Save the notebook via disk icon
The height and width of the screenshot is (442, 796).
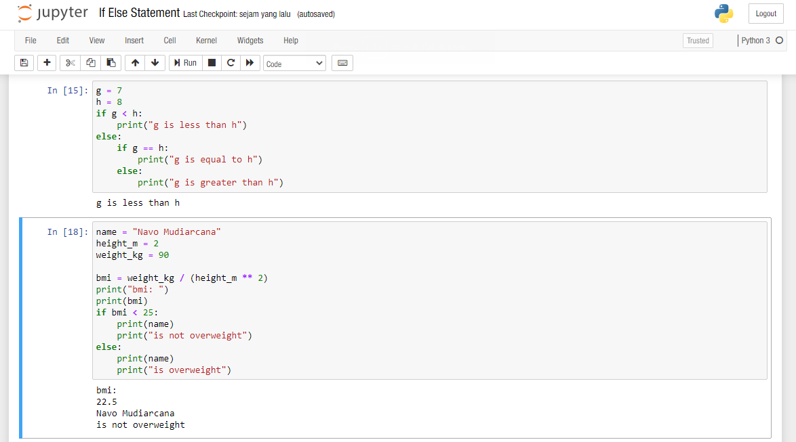(x=24, y=62)
